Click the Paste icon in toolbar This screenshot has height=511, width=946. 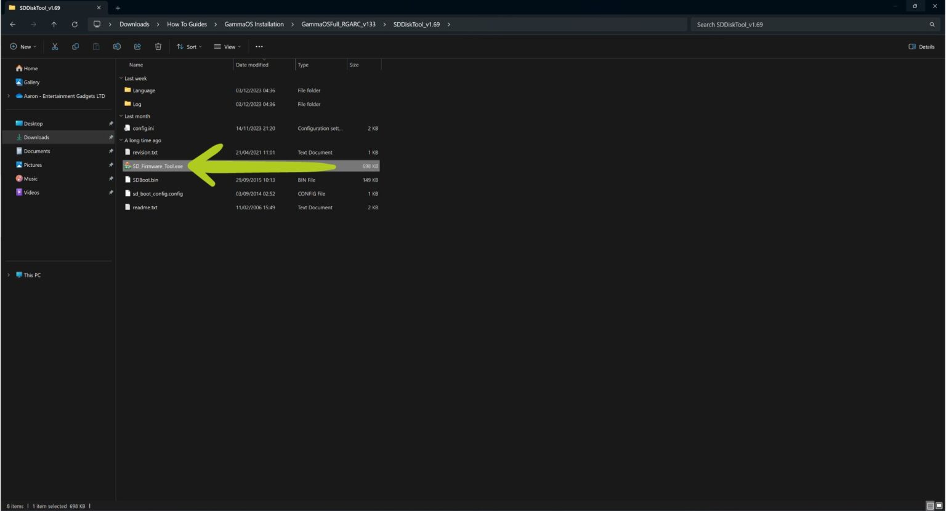[x=96, y=47]
